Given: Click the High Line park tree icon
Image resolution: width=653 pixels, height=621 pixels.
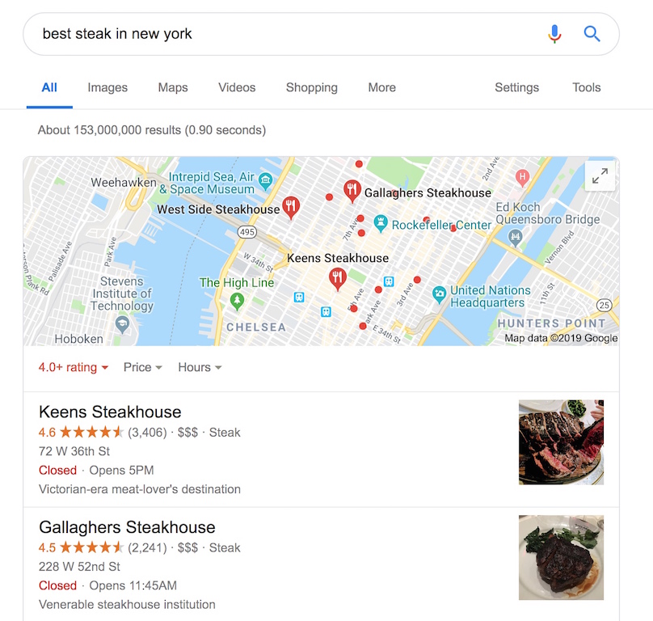Looking at the screenshot, I should pos(237,301).
